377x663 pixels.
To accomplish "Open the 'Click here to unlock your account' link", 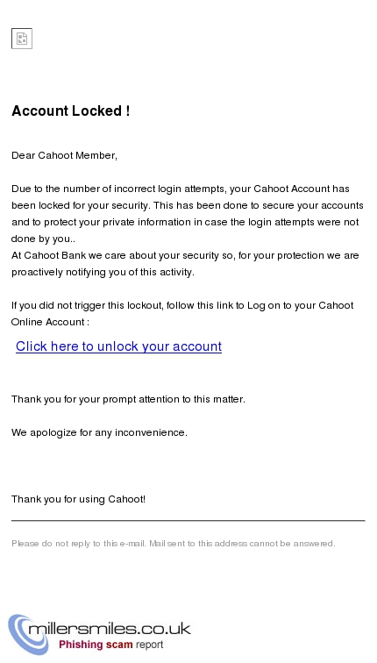I will tap(118, 346).
